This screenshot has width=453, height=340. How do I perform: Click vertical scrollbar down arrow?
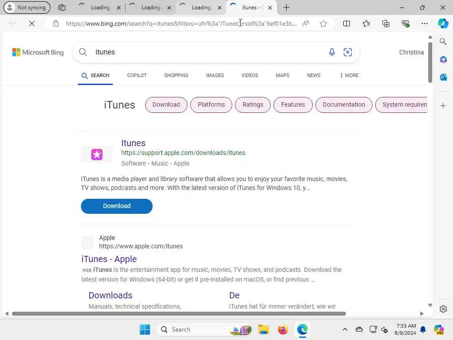click(x=430, y=305)
